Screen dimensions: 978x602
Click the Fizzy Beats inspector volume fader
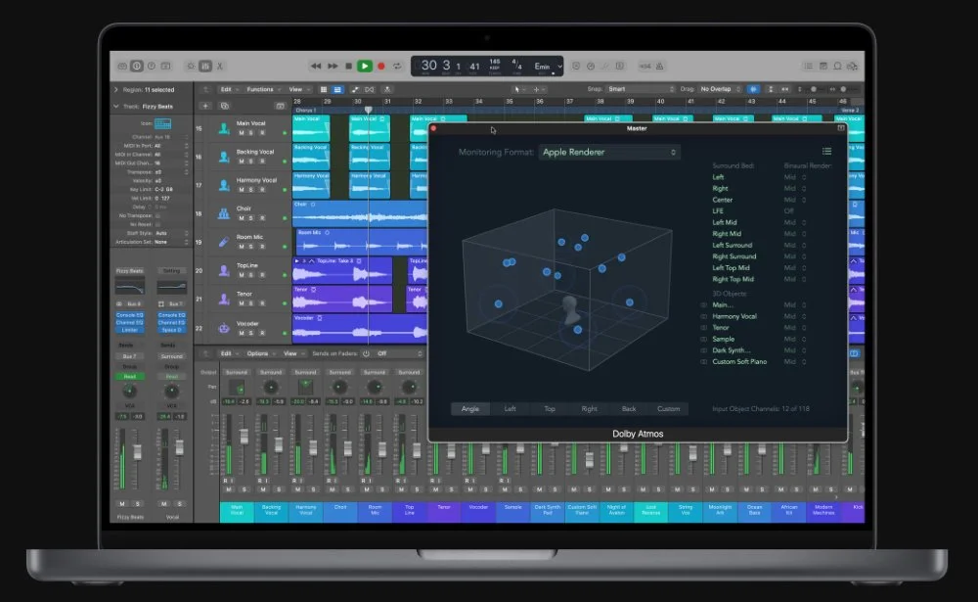click(x=137, y=452)
